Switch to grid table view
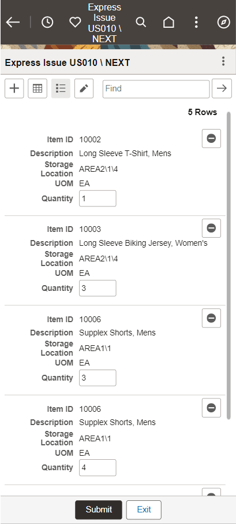Screen dimensions: 236x524 click(38, 88)
